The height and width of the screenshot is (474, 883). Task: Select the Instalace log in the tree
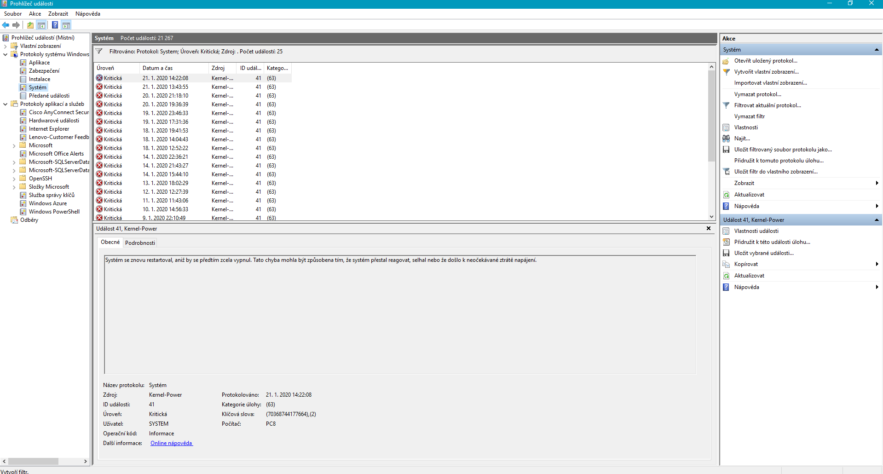coord(40,79)
